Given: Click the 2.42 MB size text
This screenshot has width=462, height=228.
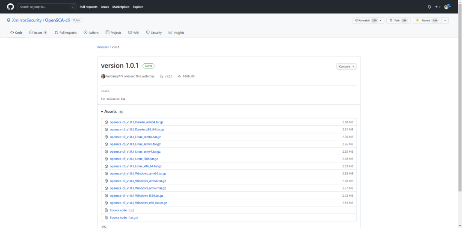Looking at the screenshot, I should pyautogui.click(x=348, y=195).
